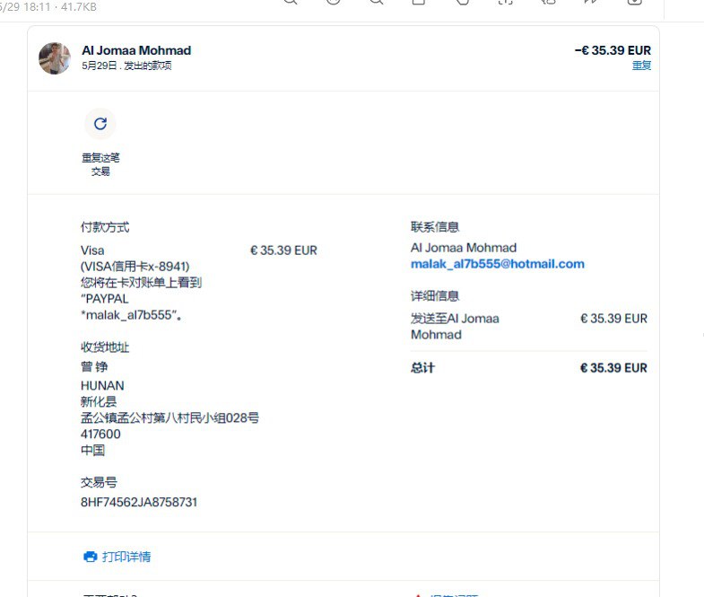Click the 发送至Al Jomaa Mohmad line

[x=455, y=327]
